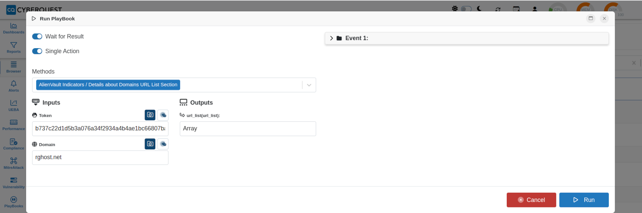Toggle the Wait for Result switch
The height and width of the screenshot is (213, 642).
(37, 37)
